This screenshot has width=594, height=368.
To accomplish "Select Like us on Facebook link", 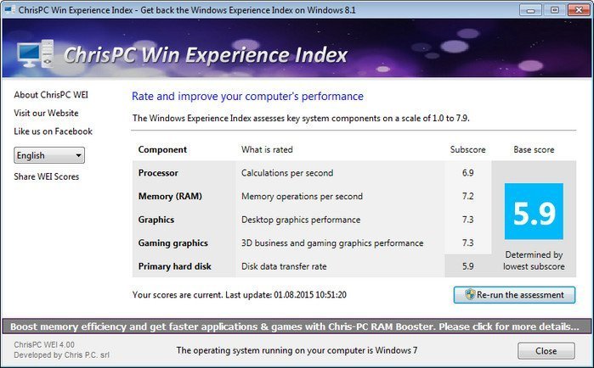I will pyautogui.click(x=53, y=131).
